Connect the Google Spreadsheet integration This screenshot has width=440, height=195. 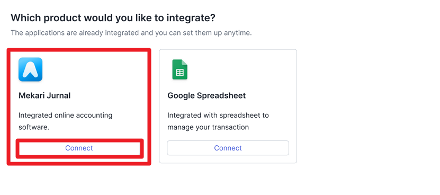(228, 148)
